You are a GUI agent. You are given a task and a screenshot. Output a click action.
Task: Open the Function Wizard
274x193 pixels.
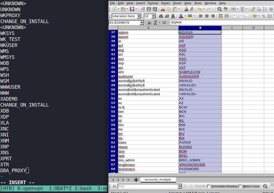click(x=149, y=23)
